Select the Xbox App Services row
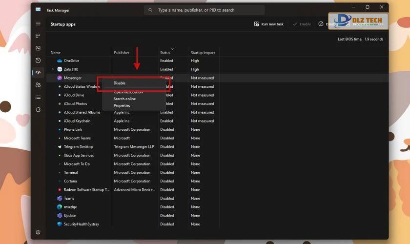The height and width of the screenshot is (244, 410). tap(217, 155)
